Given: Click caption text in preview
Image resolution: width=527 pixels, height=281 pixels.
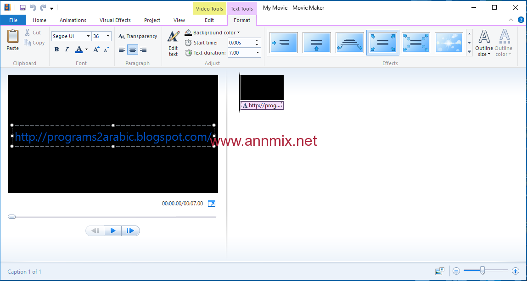Looking at the screenshot, I should pyautogui.click(x=113, y=137).
